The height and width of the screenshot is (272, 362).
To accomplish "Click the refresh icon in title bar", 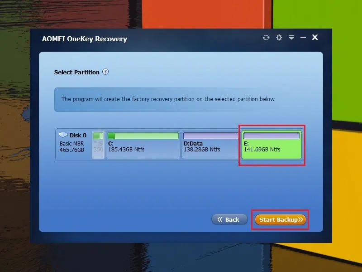I will 266,38.
